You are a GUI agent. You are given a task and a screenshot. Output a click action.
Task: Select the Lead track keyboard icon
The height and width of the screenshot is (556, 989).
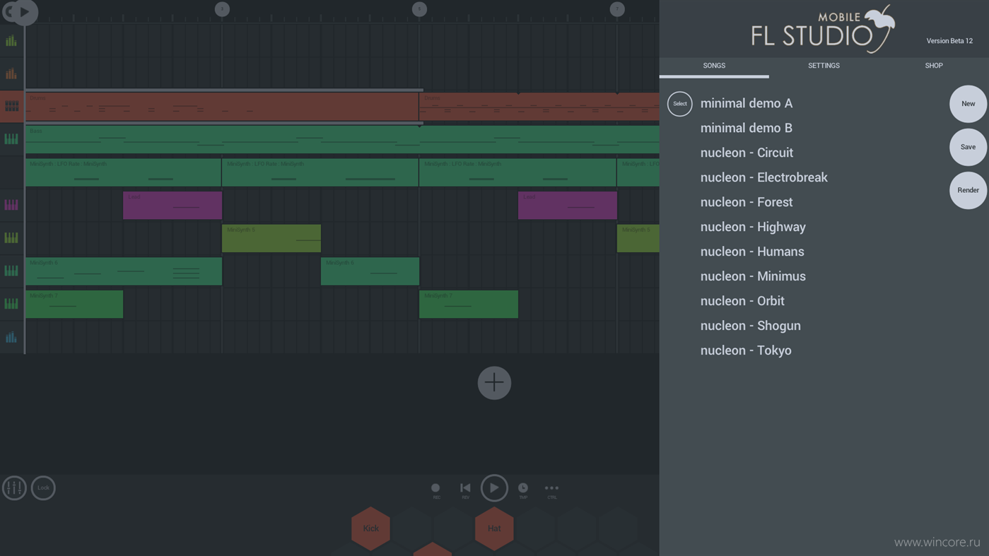tap(11, 205)
